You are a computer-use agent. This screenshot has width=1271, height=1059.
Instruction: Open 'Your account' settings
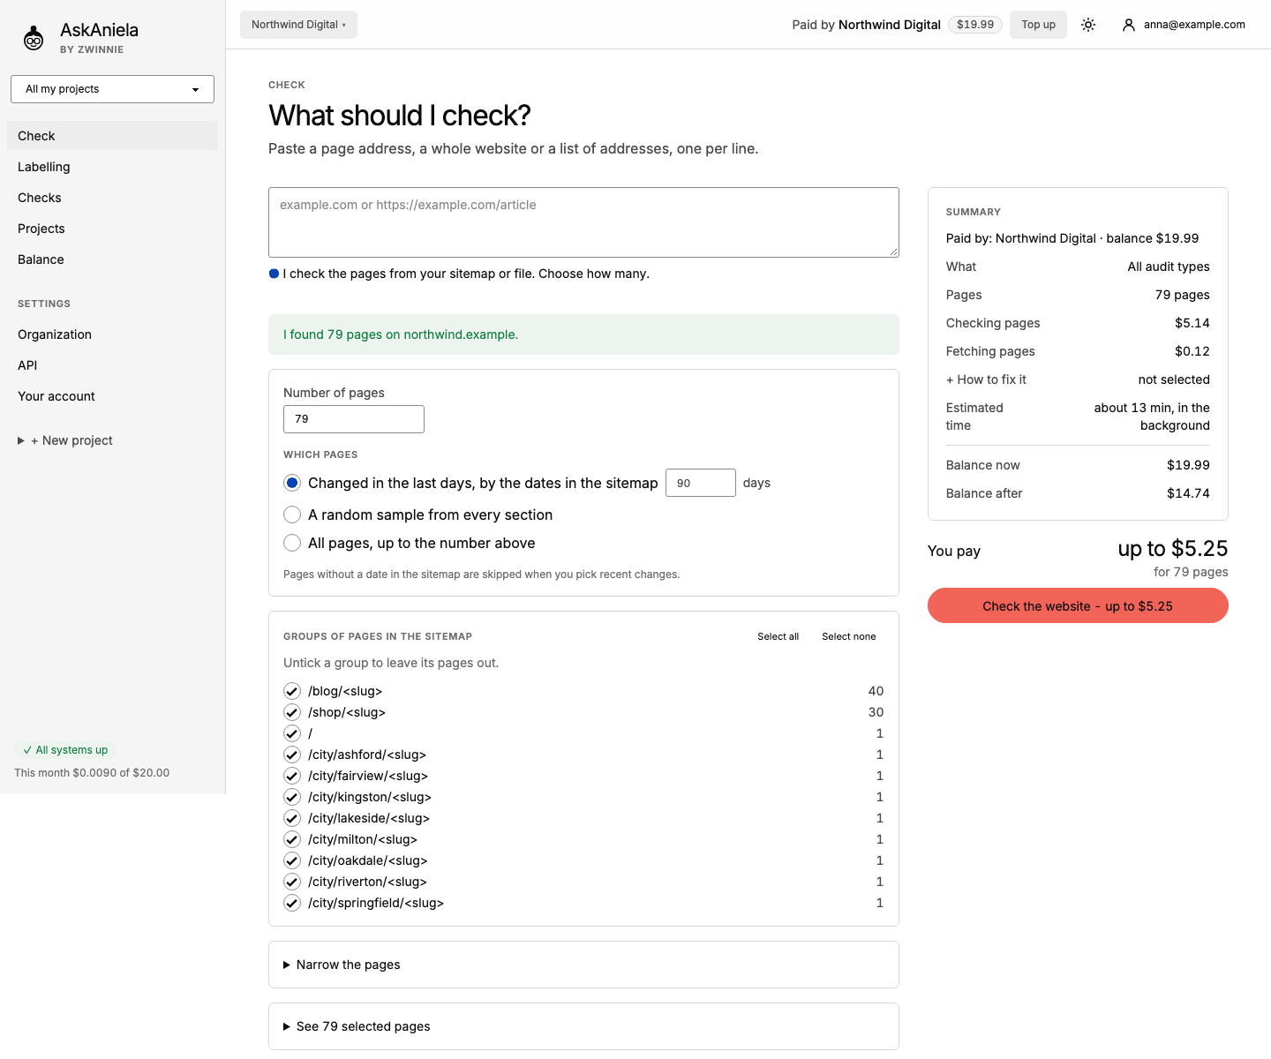click(x=112, y=396)
